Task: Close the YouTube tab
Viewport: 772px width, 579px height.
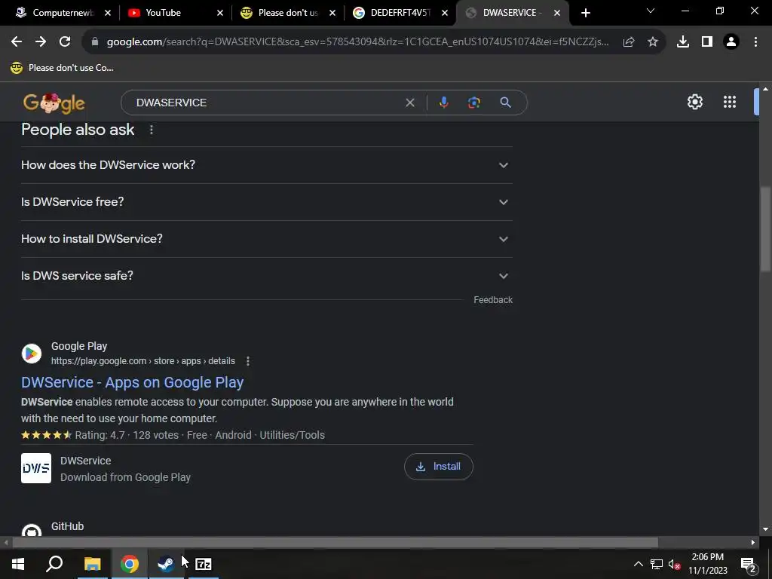Action: [x=220, y=13]
